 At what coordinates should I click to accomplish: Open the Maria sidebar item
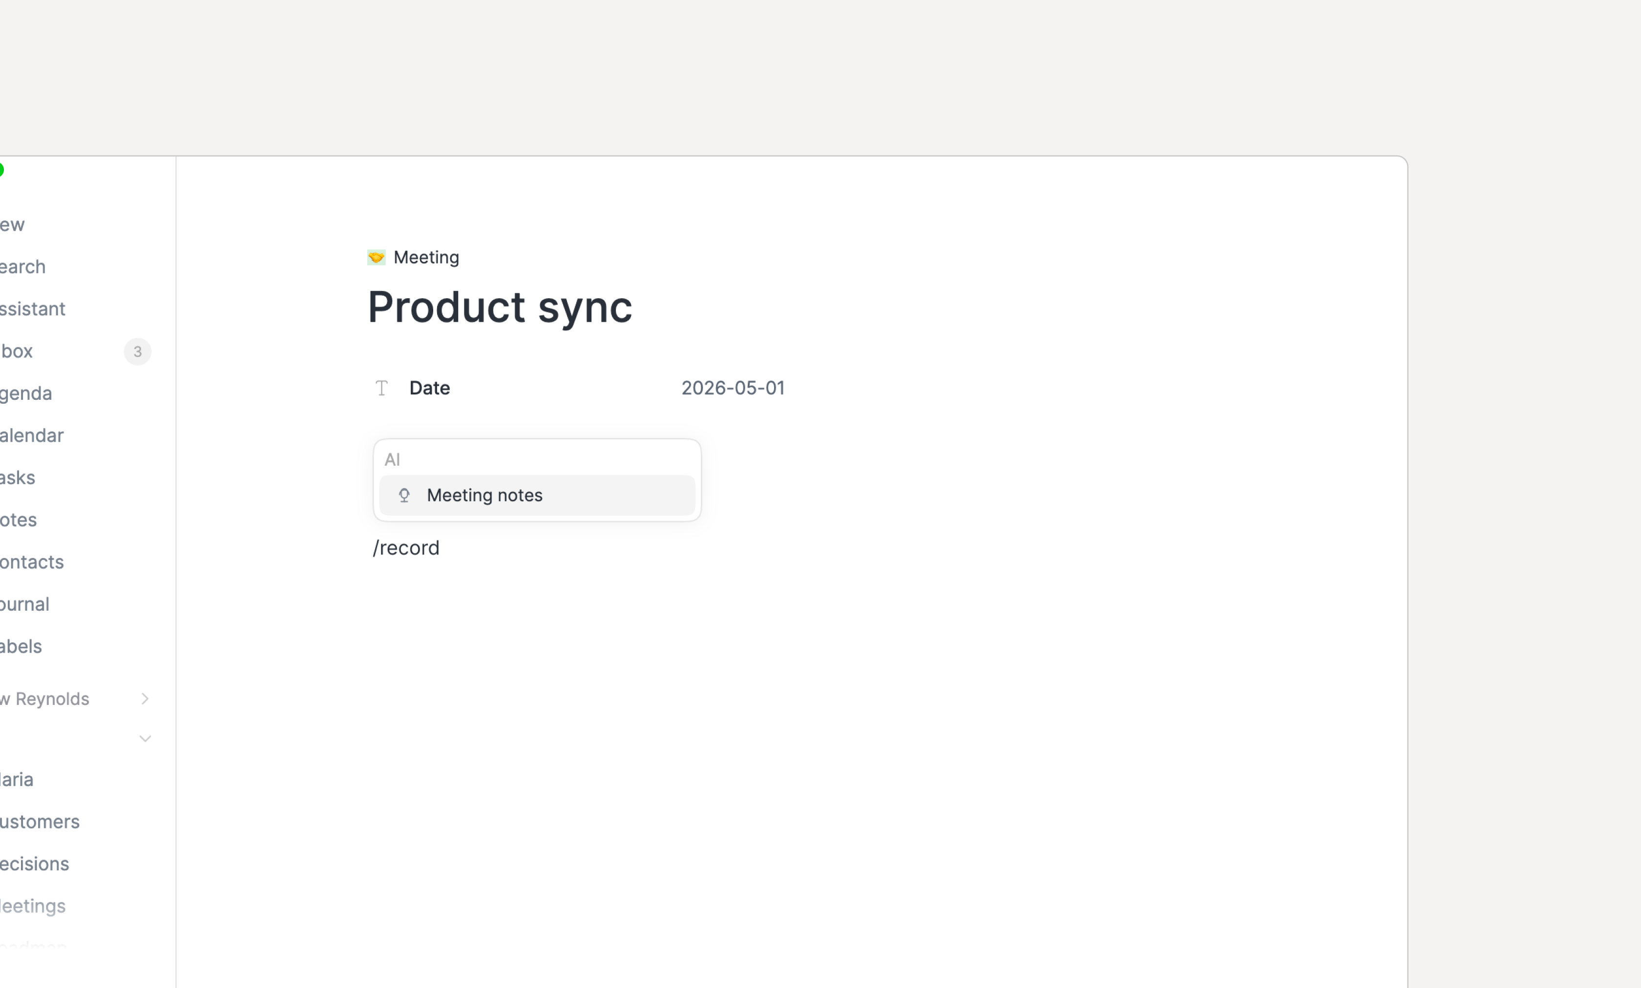[17, 780]
